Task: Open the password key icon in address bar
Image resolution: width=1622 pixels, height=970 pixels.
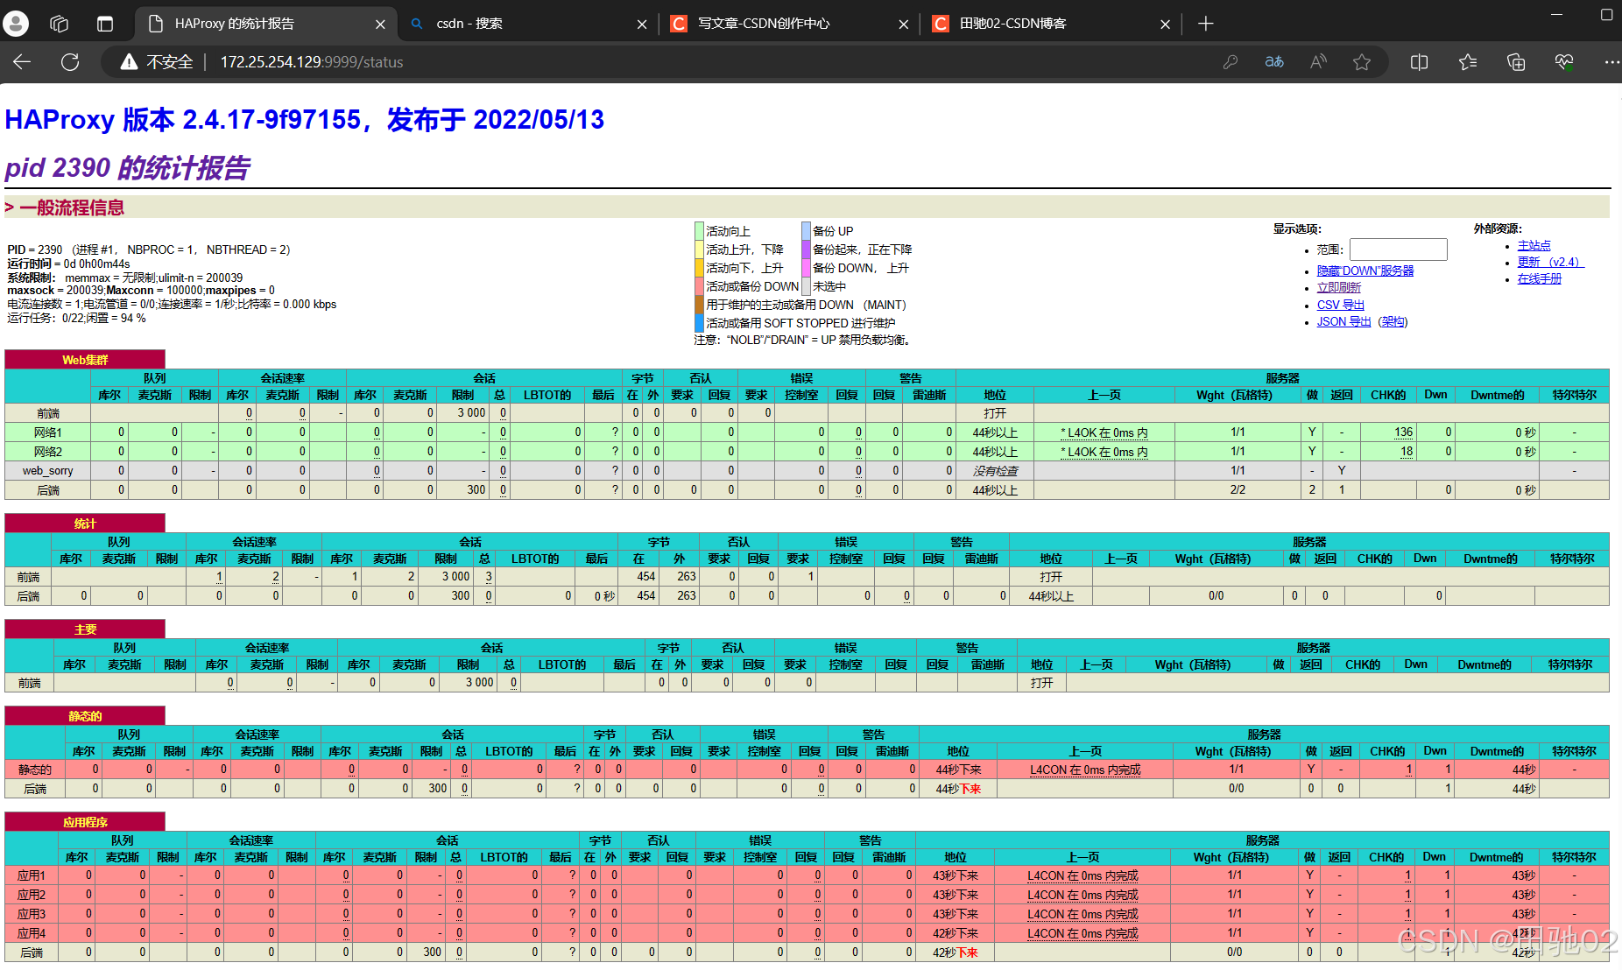Action: pos(1231,61)
